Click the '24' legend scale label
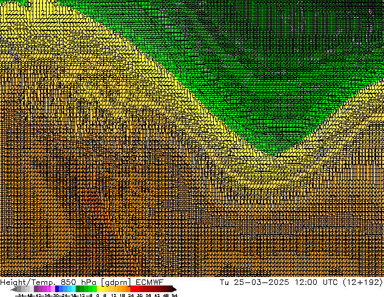This screenshot has width=384, height=297. coord(131,295)
